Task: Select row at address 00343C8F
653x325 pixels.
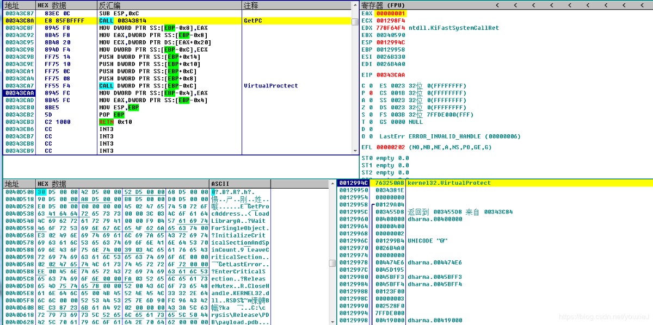Action: coord(177,28)
